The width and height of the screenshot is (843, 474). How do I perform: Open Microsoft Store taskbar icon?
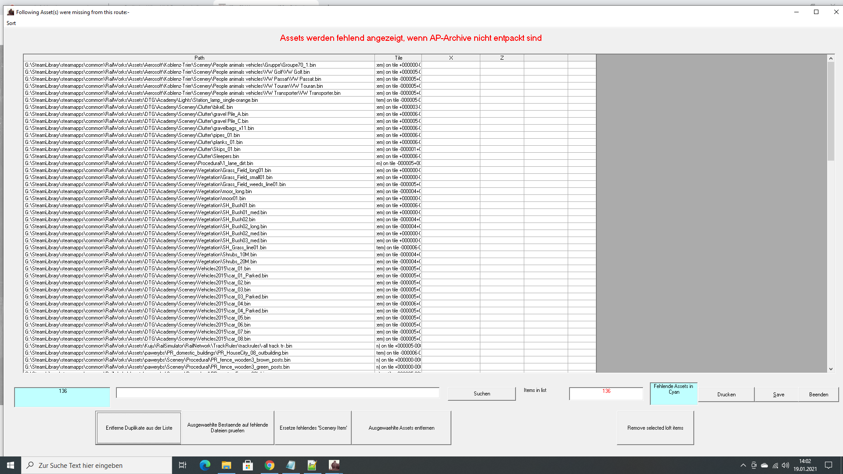[x=248, y=465]
